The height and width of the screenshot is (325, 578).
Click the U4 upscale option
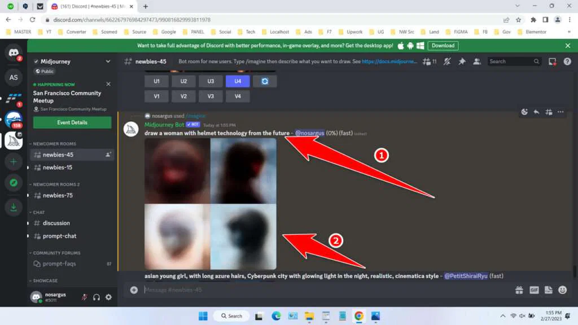pos(237,81)
